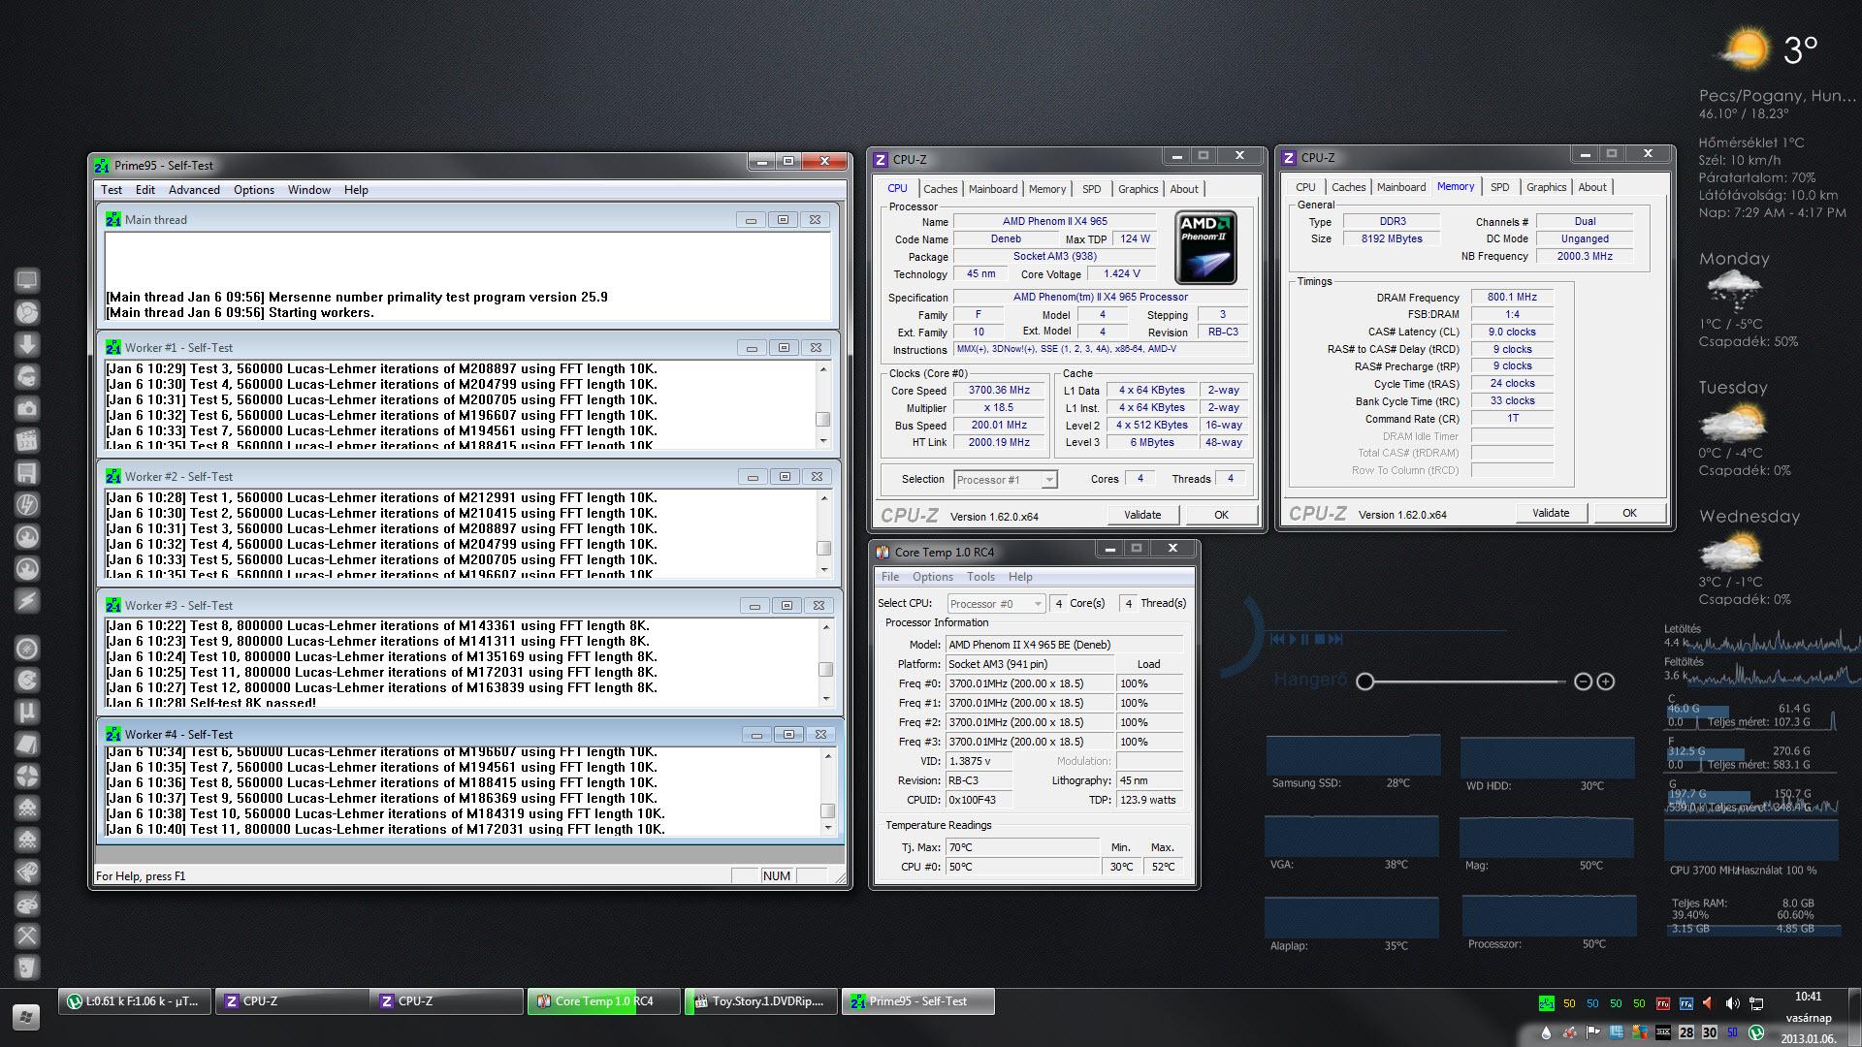Open the recycle bin dock icon
1862x1047 pixels.
[x=27, y=968]
